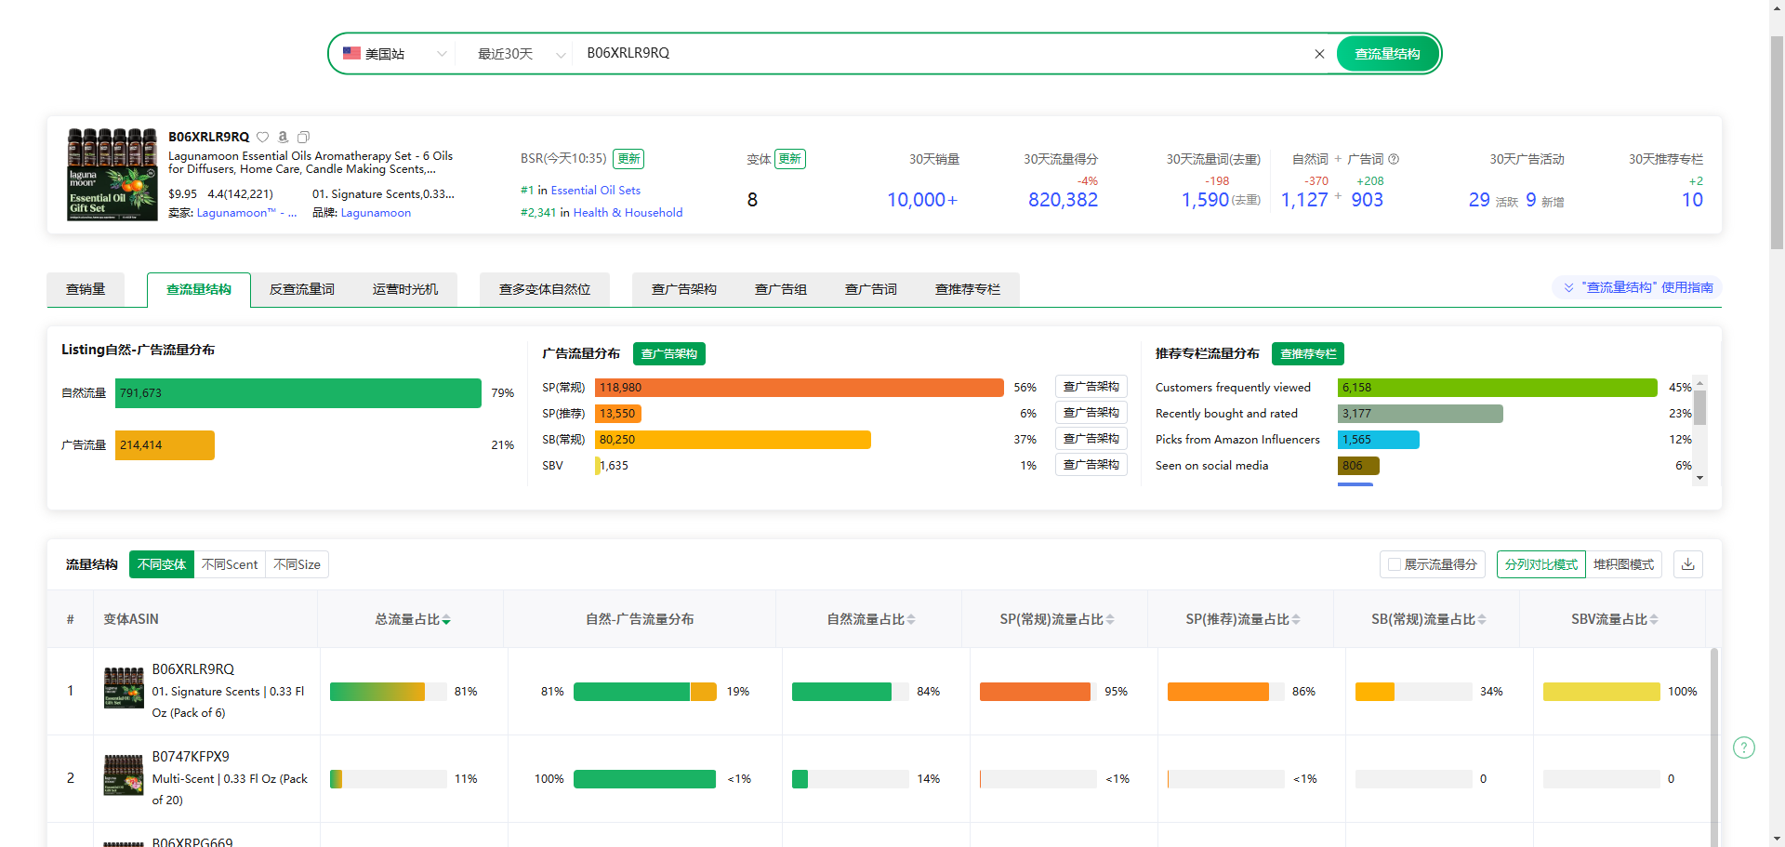The image size is (1785, 847).
Task: Switch to the 查销量 tab
Action: [86, 289]
